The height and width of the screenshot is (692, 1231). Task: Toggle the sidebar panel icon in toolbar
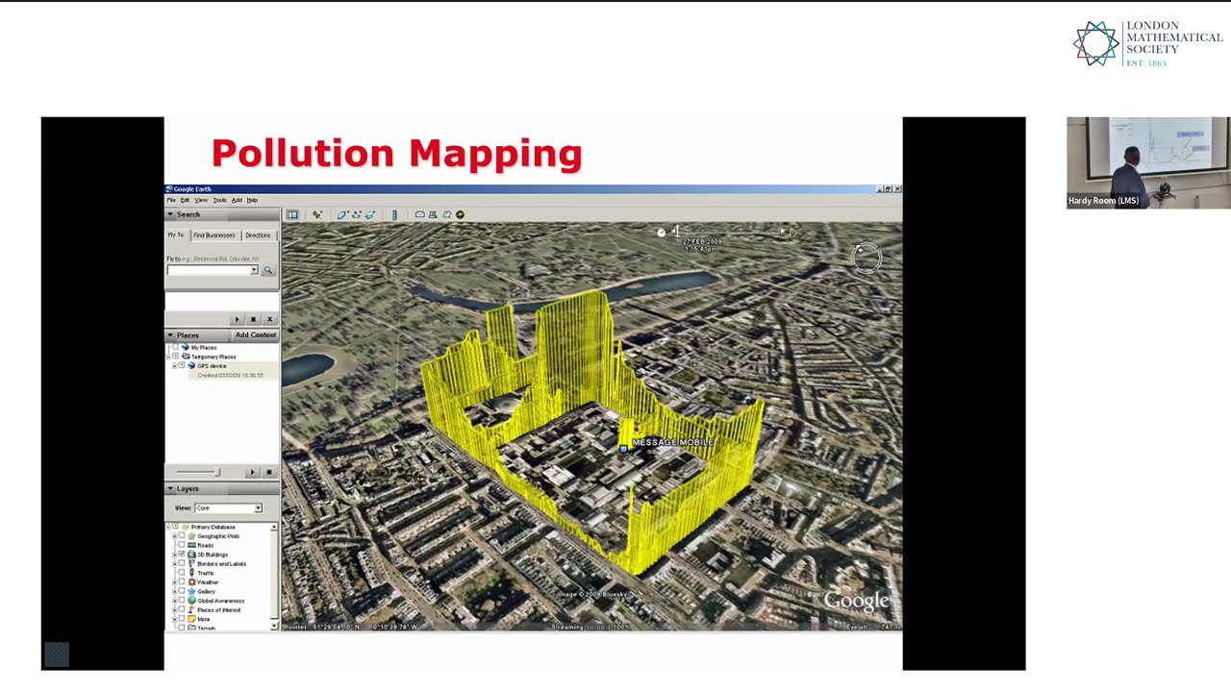click(x=292, y=214)
